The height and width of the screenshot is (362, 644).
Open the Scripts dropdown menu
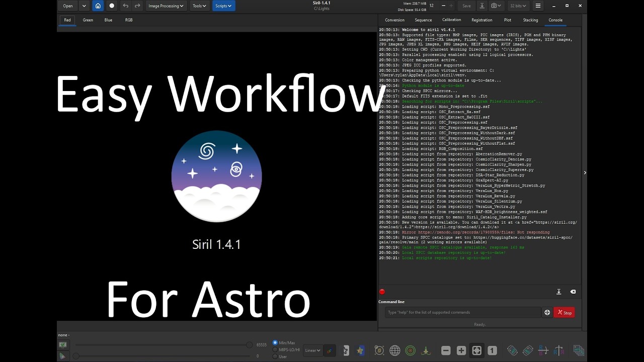pyautogui.click(x=223, y=6)
